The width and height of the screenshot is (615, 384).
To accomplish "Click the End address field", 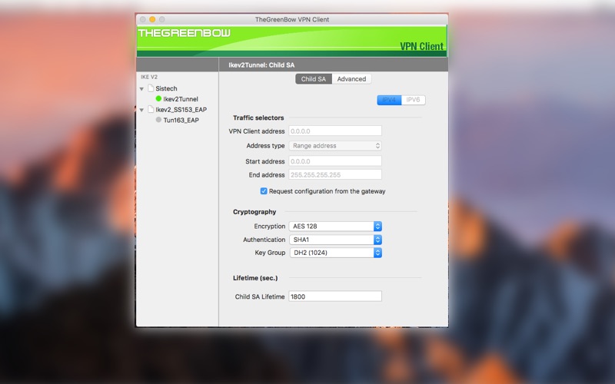I will click(335, 175).
